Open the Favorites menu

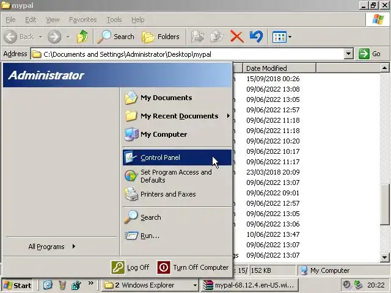[x=83, y=20]
